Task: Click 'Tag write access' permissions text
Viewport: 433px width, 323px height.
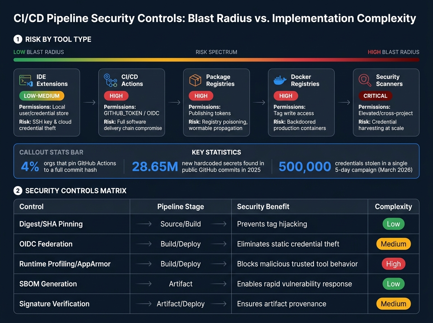Action: click(x=294, y=113)
